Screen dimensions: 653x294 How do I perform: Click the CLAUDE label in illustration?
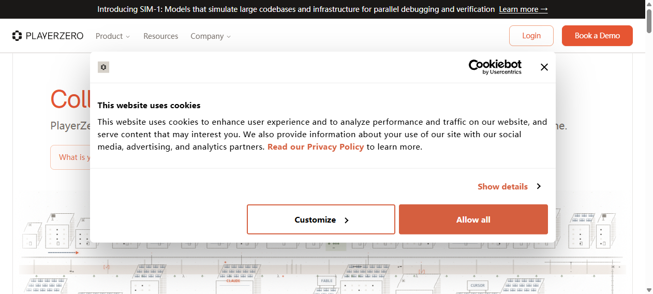point(233,281)
